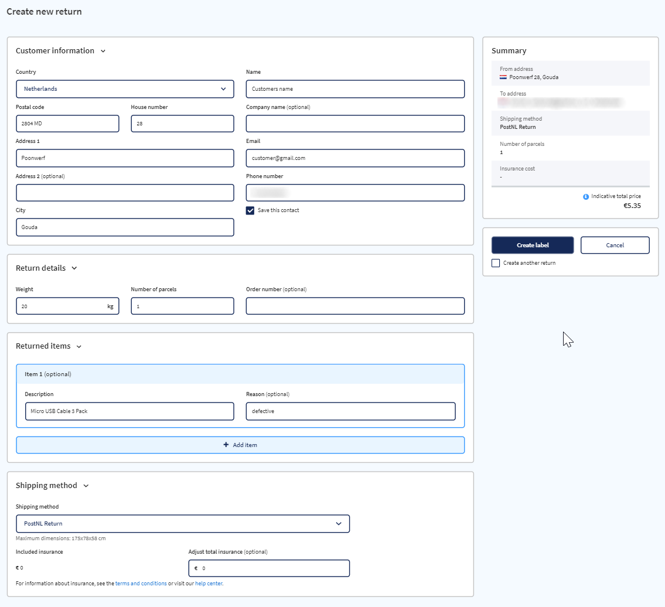Click the Adjust total insurance field
Screen dimensions: 665x607
coord(269,568)
